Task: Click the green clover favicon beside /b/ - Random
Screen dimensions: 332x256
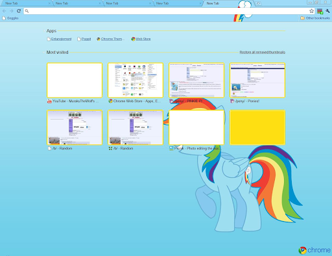Action: click(110, 148)
